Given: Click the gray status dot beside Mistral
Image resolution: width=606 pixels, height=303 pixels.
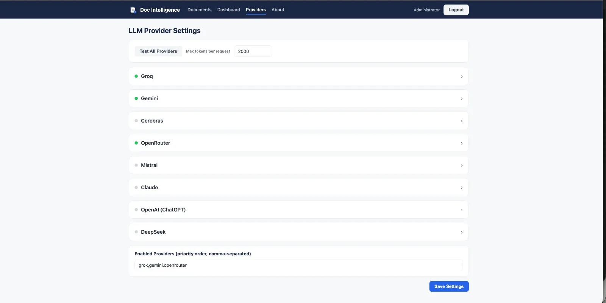Looking at the screenshot, I should (x=136, y=165).
